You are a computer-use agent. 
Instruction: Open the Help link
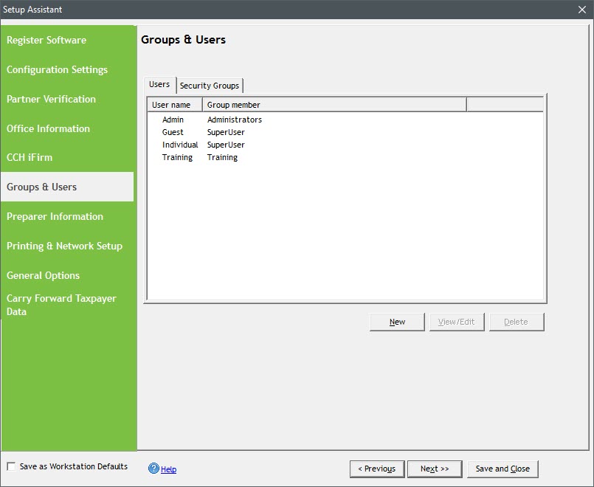[x=168, y=469]
